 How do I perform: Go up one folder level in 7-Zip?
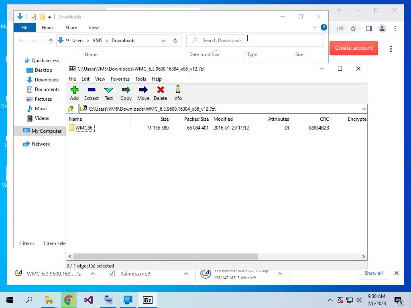coord(71,109)
